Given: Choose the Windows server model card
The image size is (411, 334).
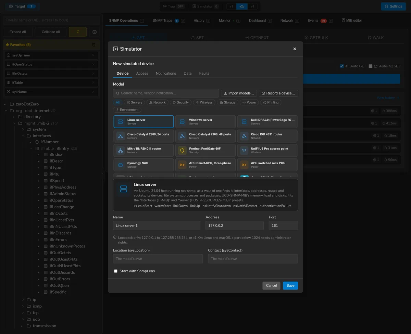Looking at the screenshot, I should click(x=206, y=121).
